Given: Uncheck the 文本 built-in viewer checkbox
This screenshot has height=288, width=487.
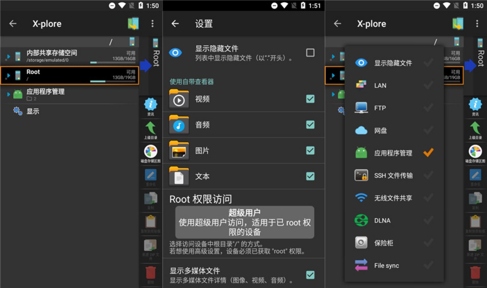Looking at the screenshot, I should pyautogui.click(x=310, y=176).
